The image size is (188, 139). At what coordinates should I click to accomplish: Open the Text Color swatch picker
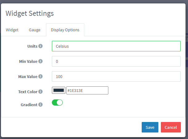pyautogui.click(x=59, y=90)
